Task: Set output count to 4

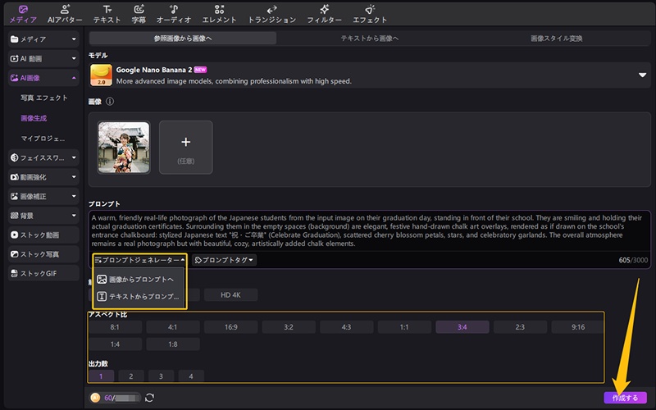Action: tap(191, 376)
